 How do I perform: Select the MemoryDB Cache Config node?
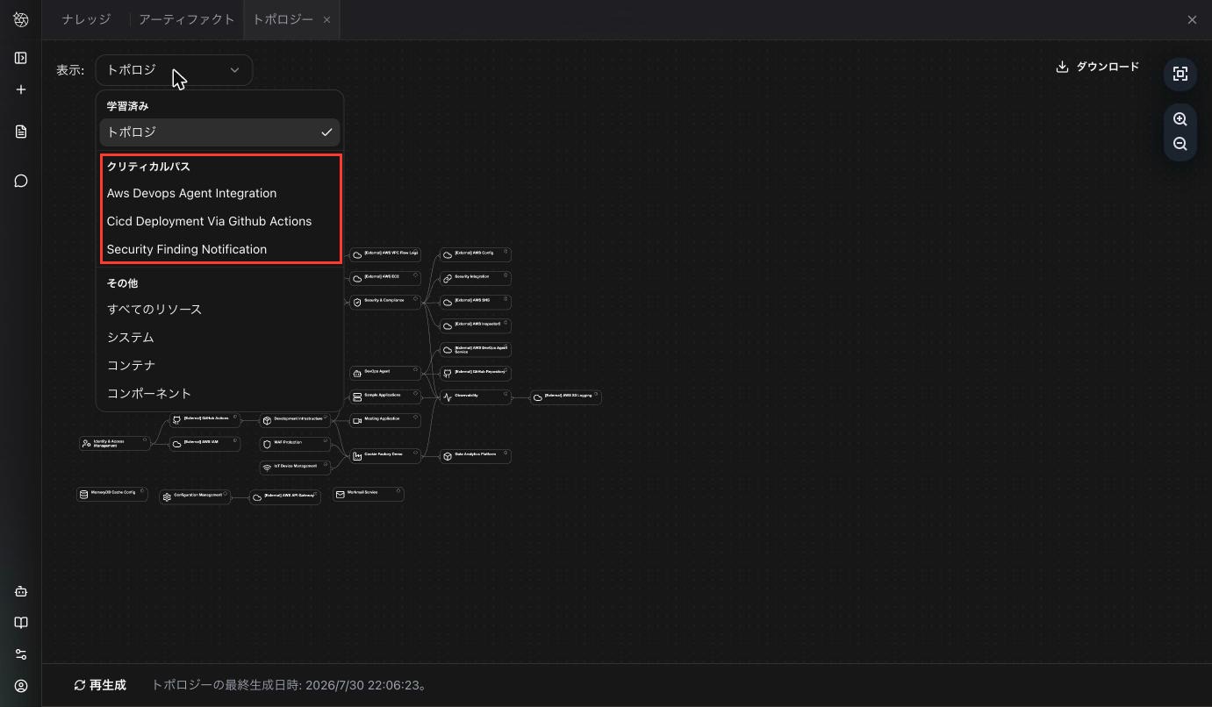click(112, 495)
